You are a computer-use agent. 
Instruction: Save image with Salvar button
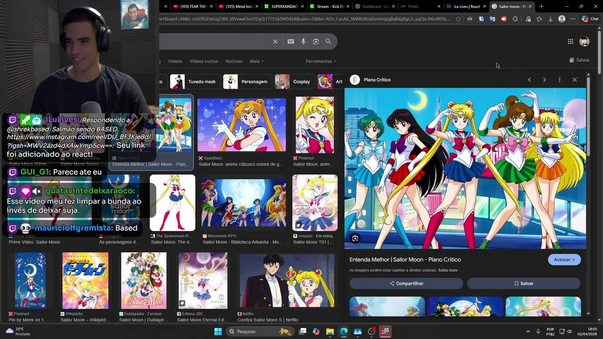coord(523,283)
